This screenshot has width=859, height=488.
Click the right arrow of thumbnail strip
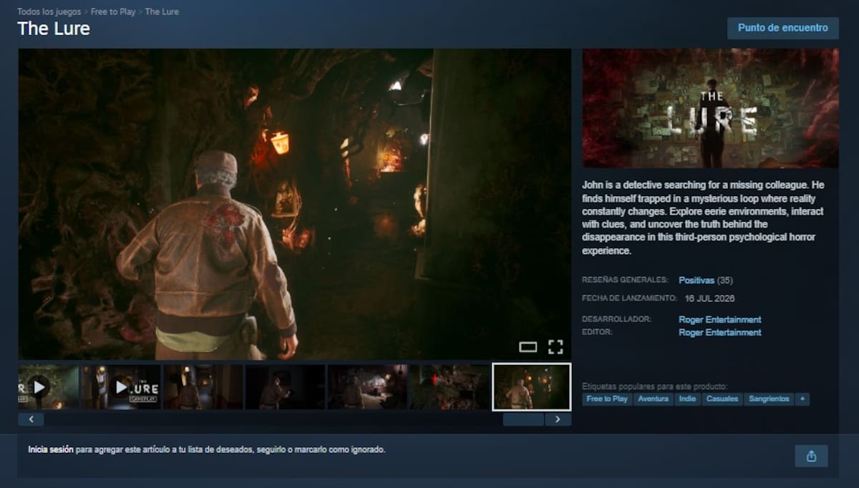pyautogui.click(x=558, y=419)
